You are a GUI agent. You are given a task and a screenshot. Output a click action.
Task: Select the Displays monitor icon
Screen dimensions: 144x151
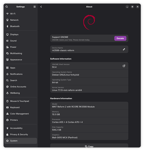point(7,34)
